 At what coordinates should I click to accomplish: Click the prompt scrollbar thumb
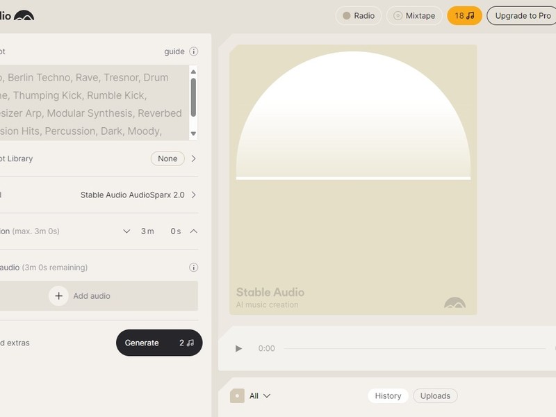coord(193,97)
